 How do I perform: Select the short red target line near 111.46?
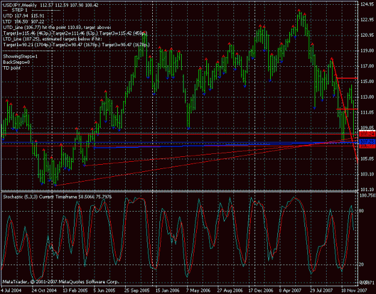(x=347, y=109)
